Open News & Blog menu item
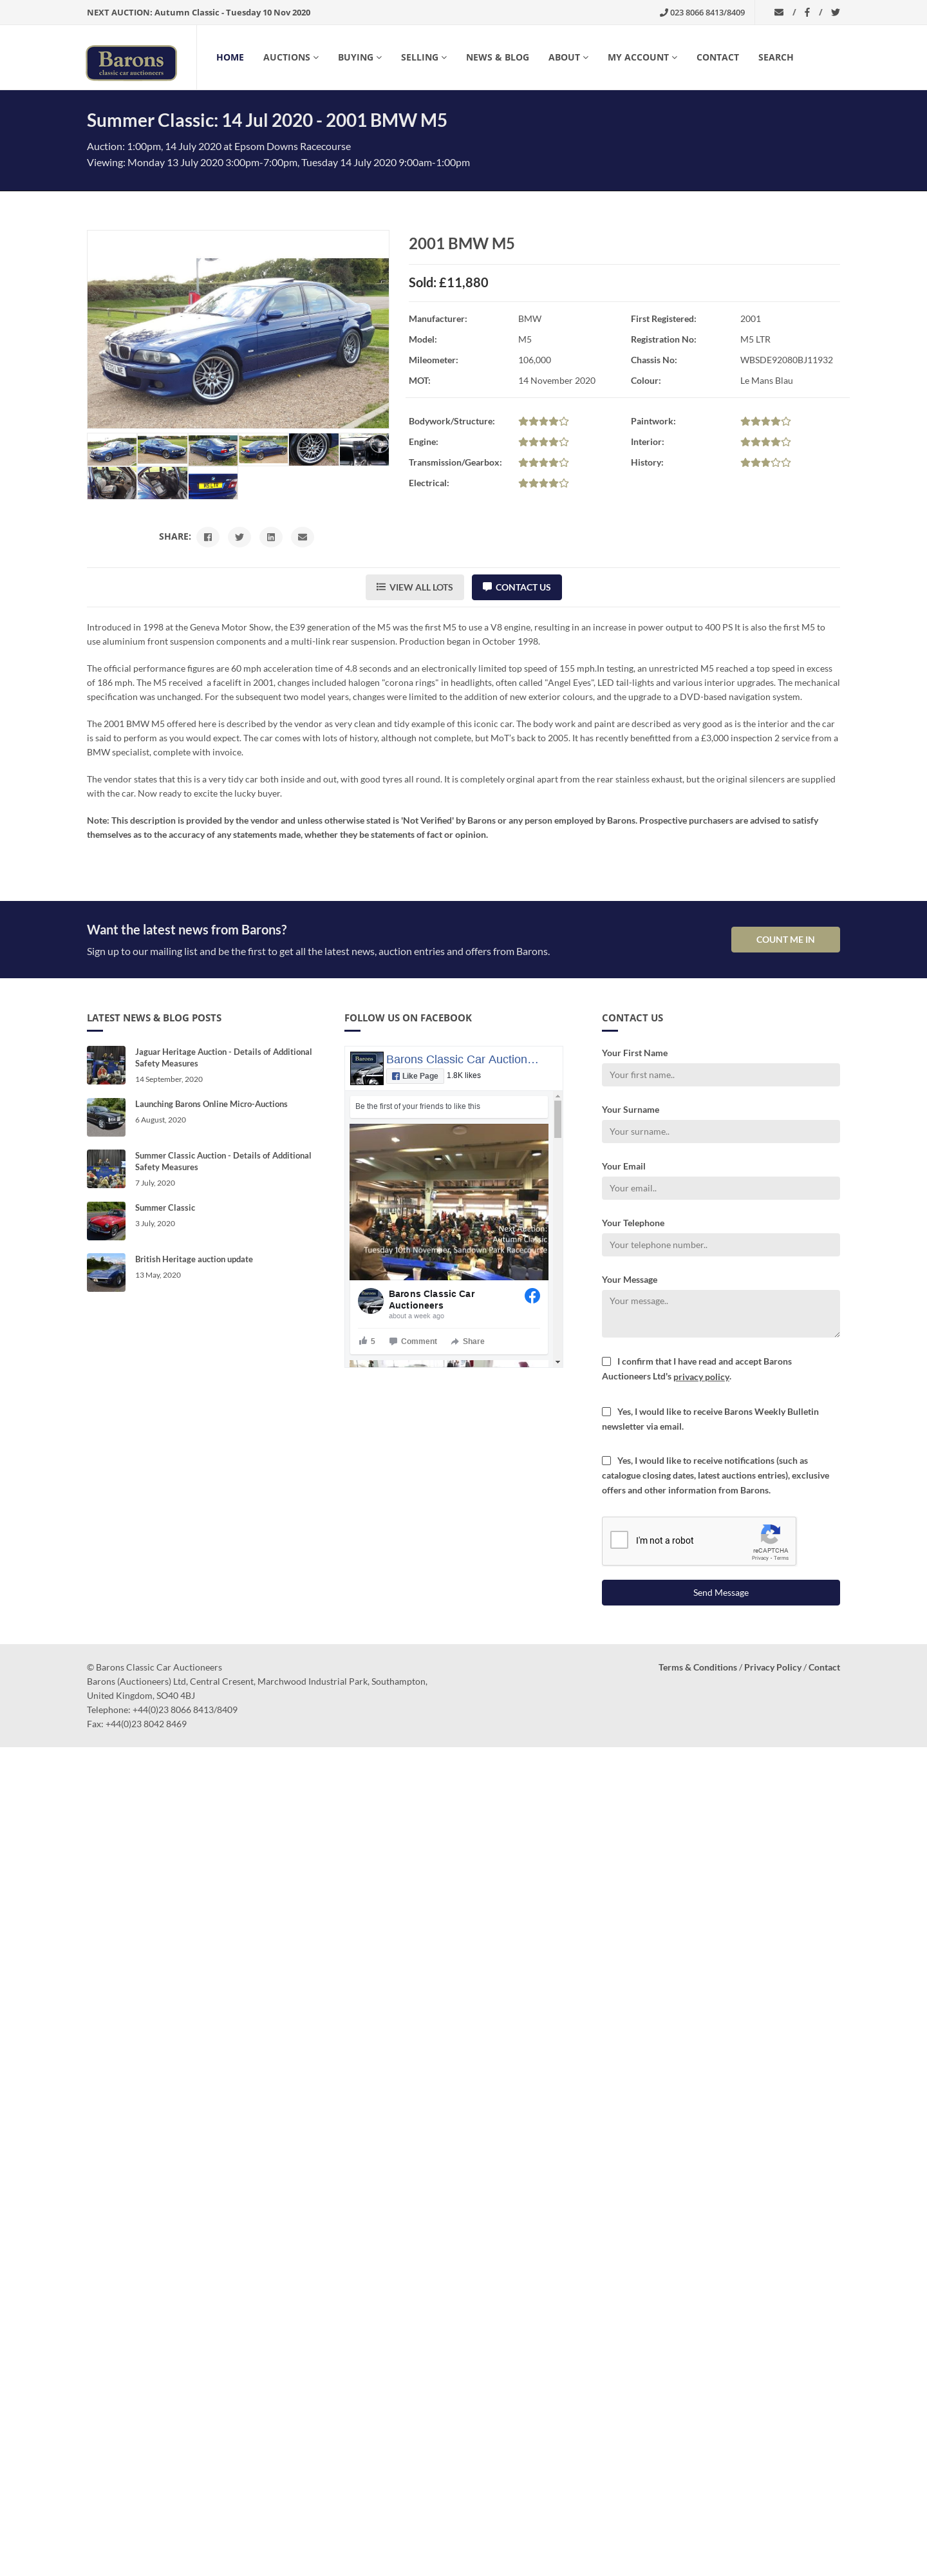This screenshot has height=2576, width=927. pos(497,57)
